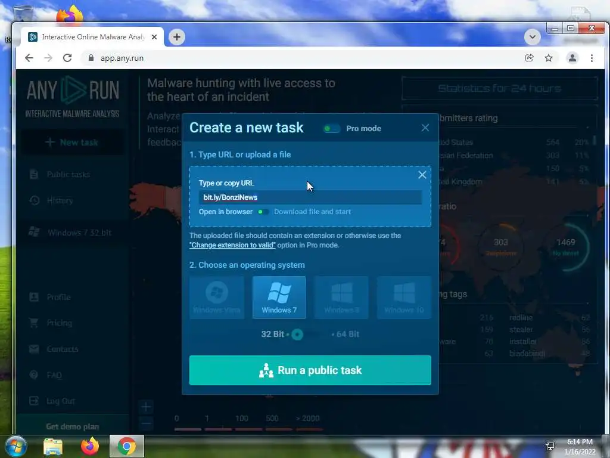
Task: Select the 64 Bit option label
Action: (347, 334)
